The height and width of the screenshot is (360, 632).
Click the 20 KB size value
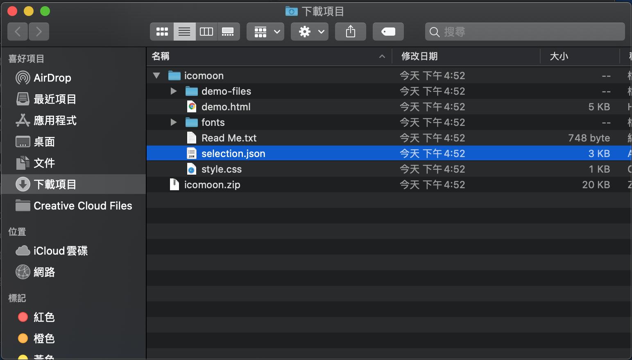(x=596, y=185)
